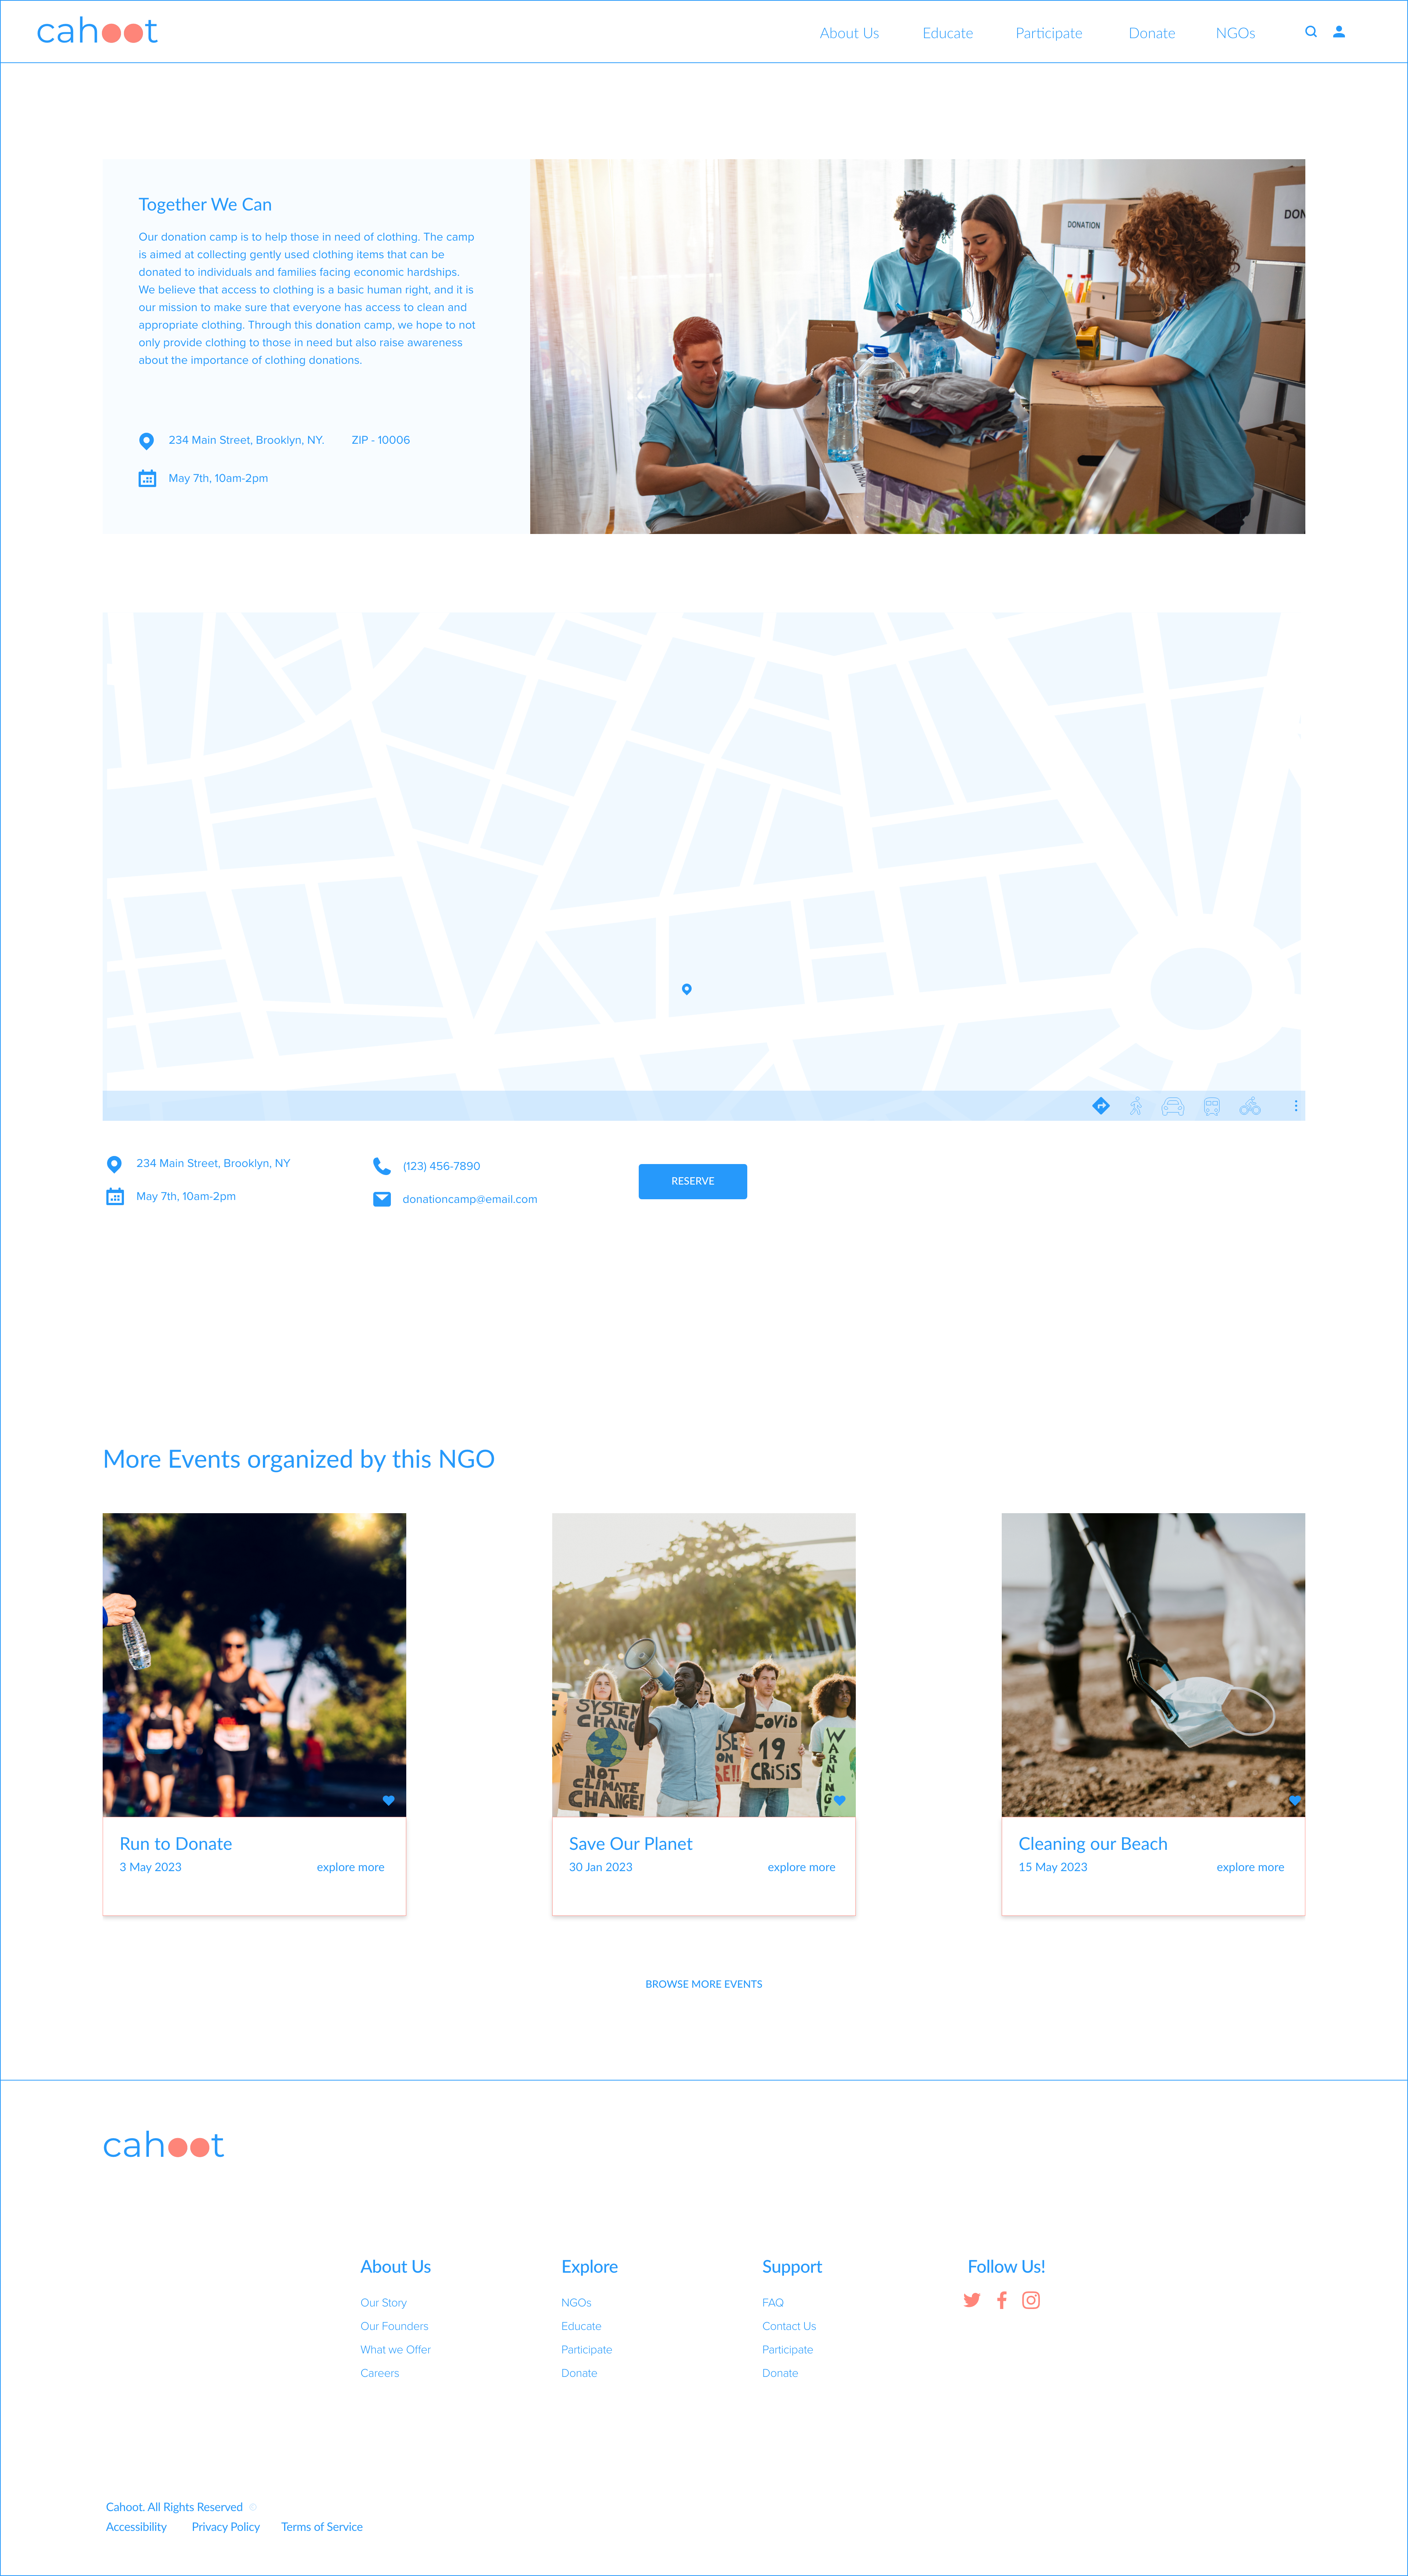The width and height of the screenshot is (1408, 2576).
Task: Open Donate link under Support
Action: click(780, 2373)
